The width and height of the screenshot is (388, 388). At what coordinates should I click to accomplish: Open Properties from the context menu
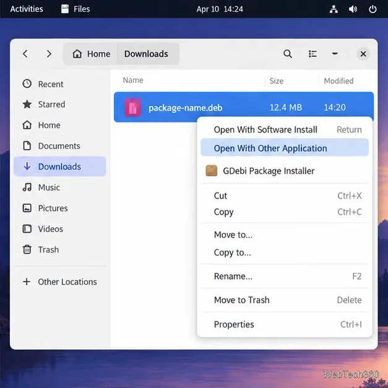coord(285,324)
